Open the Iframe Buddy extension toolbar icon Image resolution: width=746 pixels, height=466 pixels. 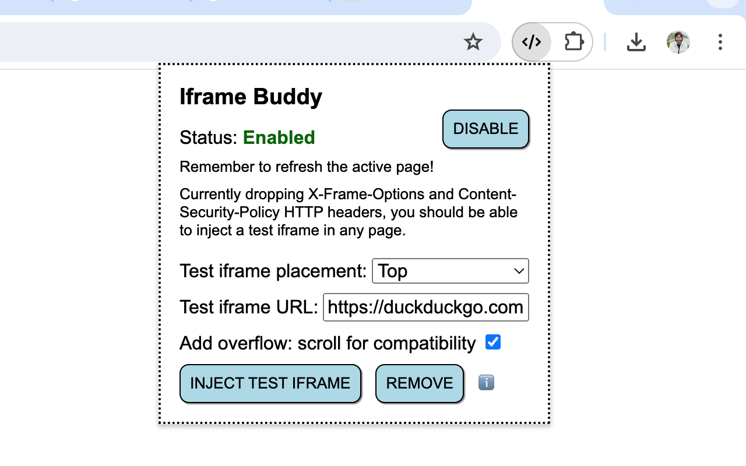click(531, 42)
